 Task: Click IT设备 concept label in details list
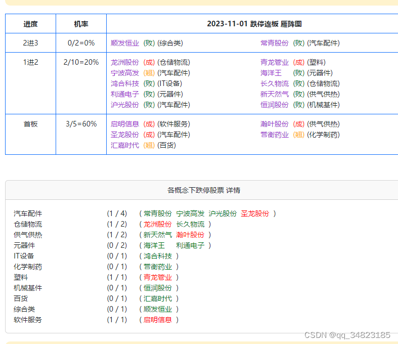pos(24,256)
